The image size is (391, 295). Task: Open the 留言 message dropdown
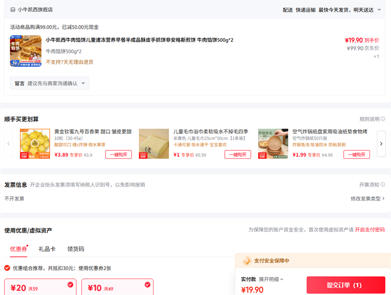click(49, 84)
